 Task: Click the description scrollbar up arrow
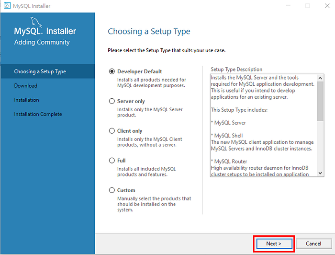click(x=320, y=78)
